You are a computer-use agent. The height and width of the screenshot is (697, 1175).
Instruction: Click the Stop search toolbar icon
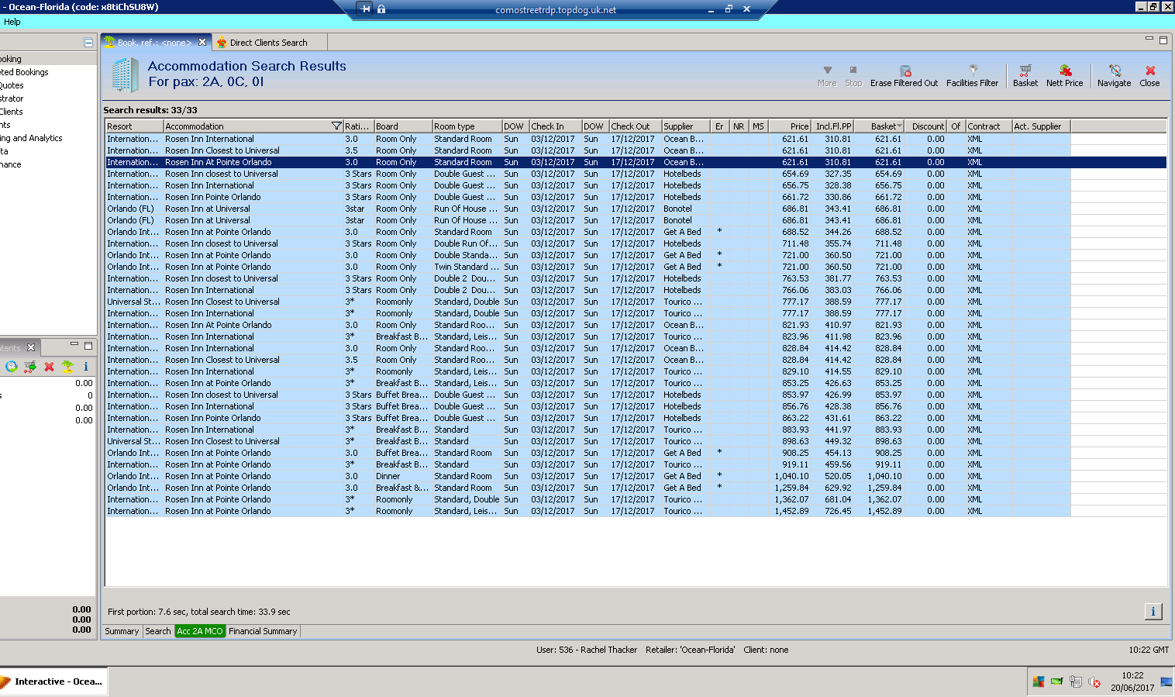click(x=853, y=70)
